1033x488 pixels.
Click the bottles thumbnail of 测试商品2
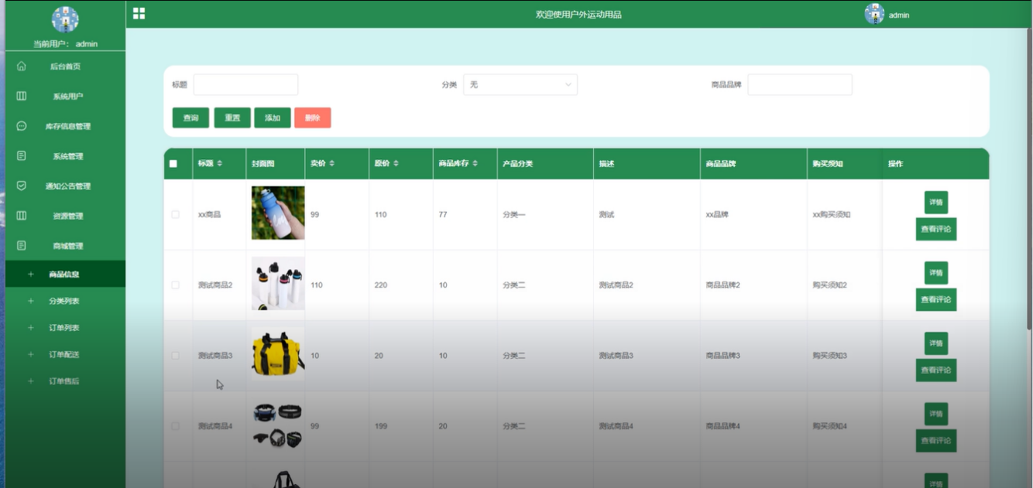pos(278,284)
